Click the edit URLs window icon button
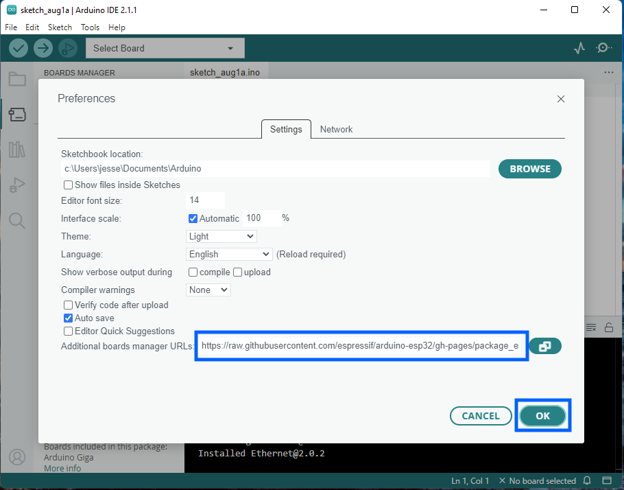624x490 pixels. click(x=545, y=347)
